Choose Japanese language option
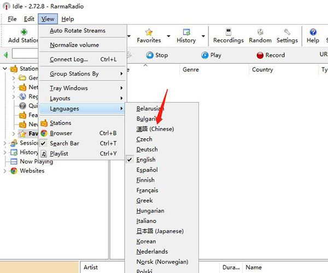This screenshot has height=273, width=328. point(160,231)
